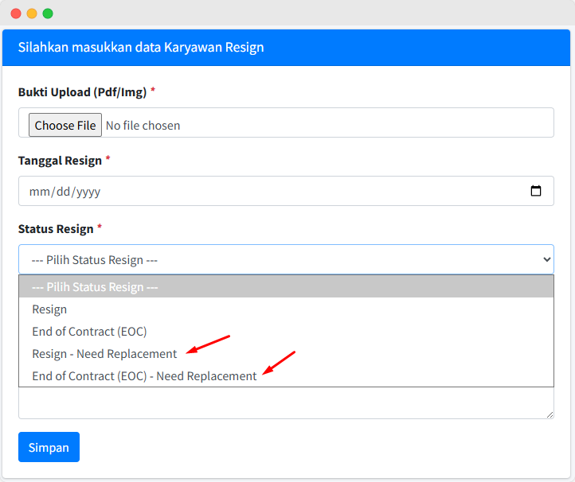Click the textarea below the dropdown list
The width and height of the screenshot is (575, 482).
point(286,403)
